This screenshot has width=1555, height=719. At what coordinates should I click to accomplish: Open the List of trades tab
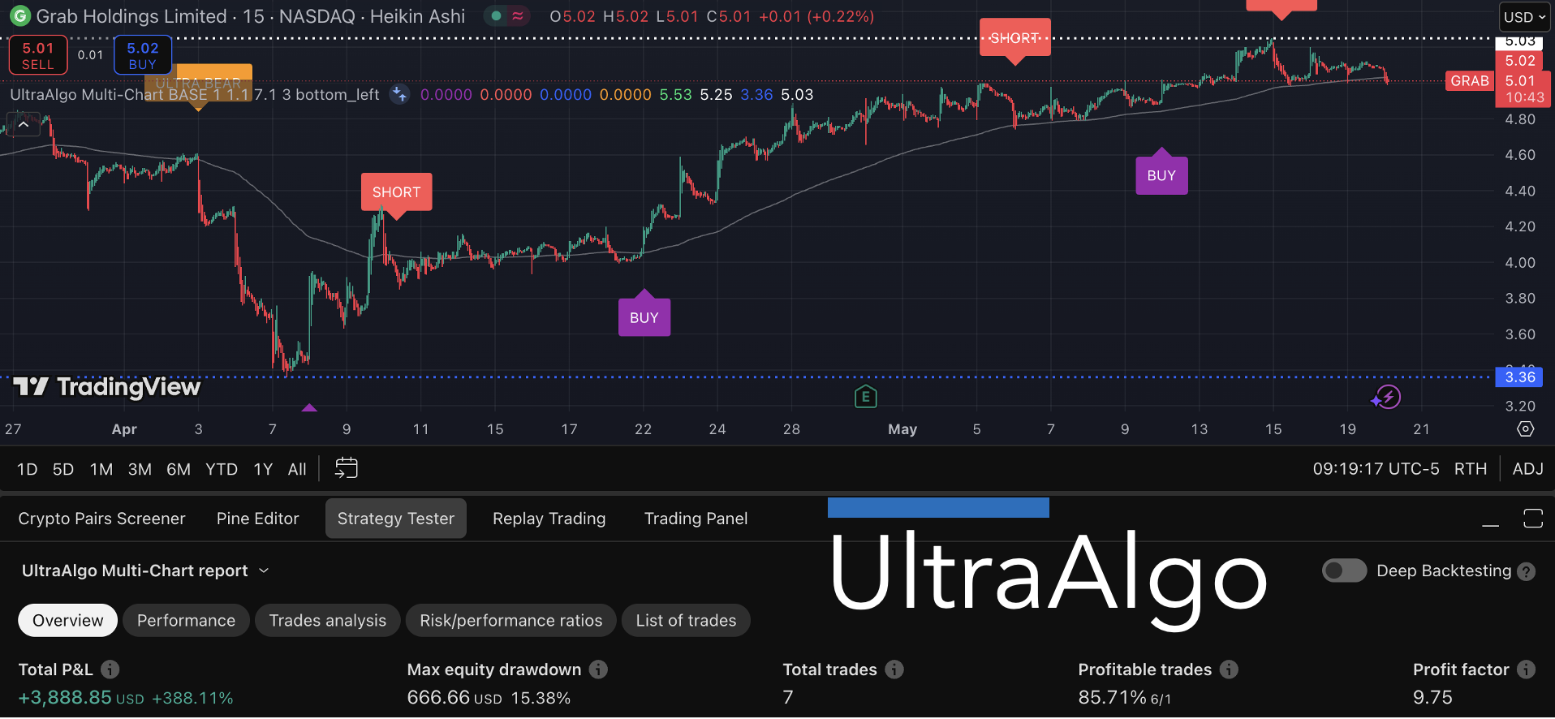click(x=686, y=621)
